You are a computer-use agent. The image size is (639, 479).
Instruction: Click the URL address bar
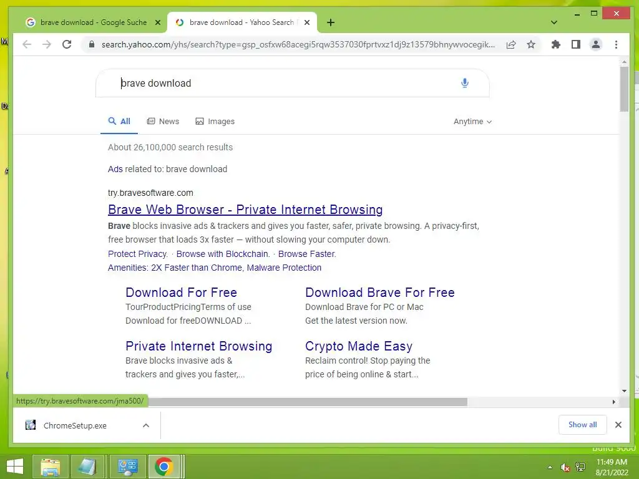point(298,44)
